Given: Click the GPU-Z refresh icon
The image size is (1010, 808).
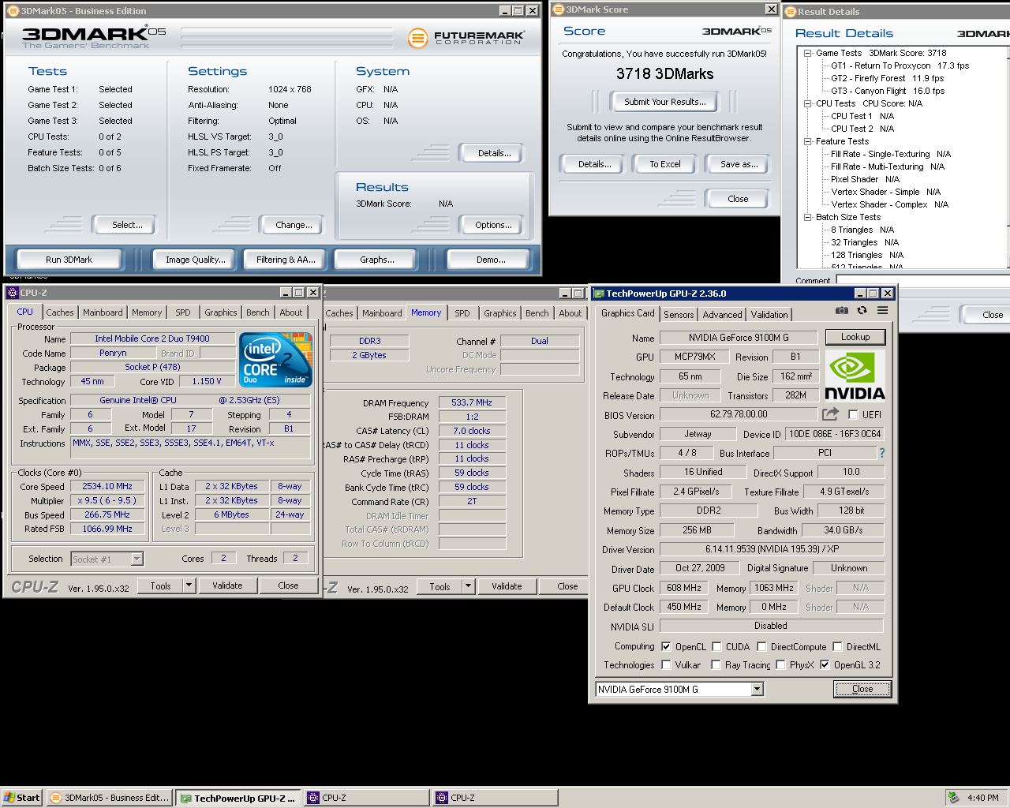Looking at the screenshot, I should pyautogui.click(x=862, y=311).
